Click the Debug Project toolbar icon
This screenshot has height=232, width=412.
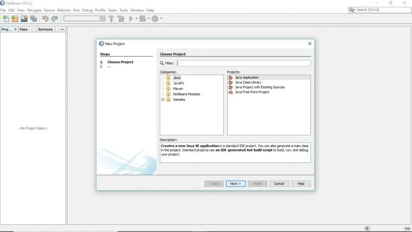[143, 19]
